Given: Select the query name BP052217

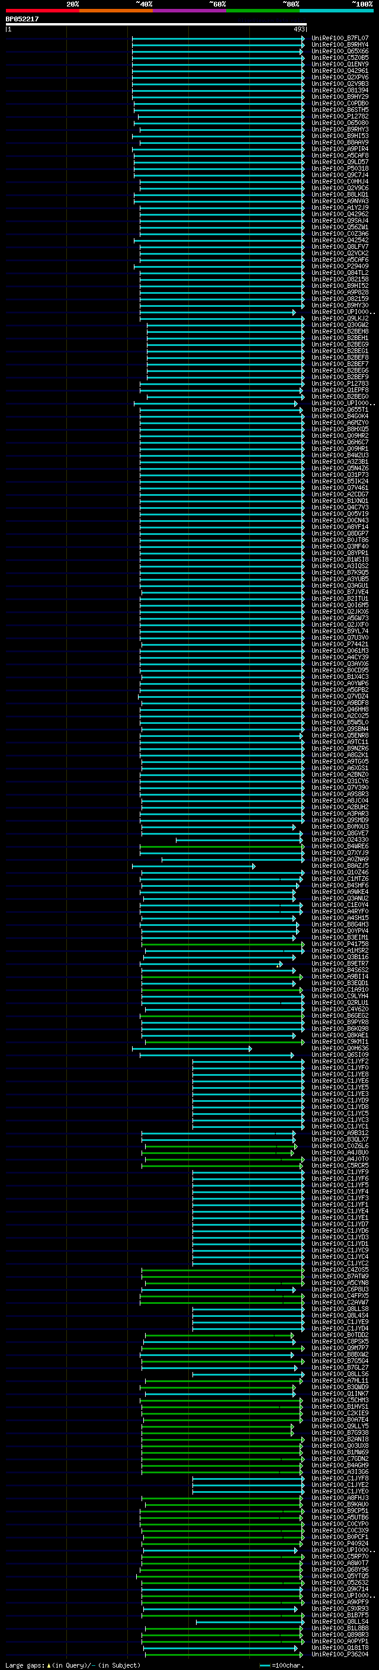Looking at the screenshot, I should (22, 19).
